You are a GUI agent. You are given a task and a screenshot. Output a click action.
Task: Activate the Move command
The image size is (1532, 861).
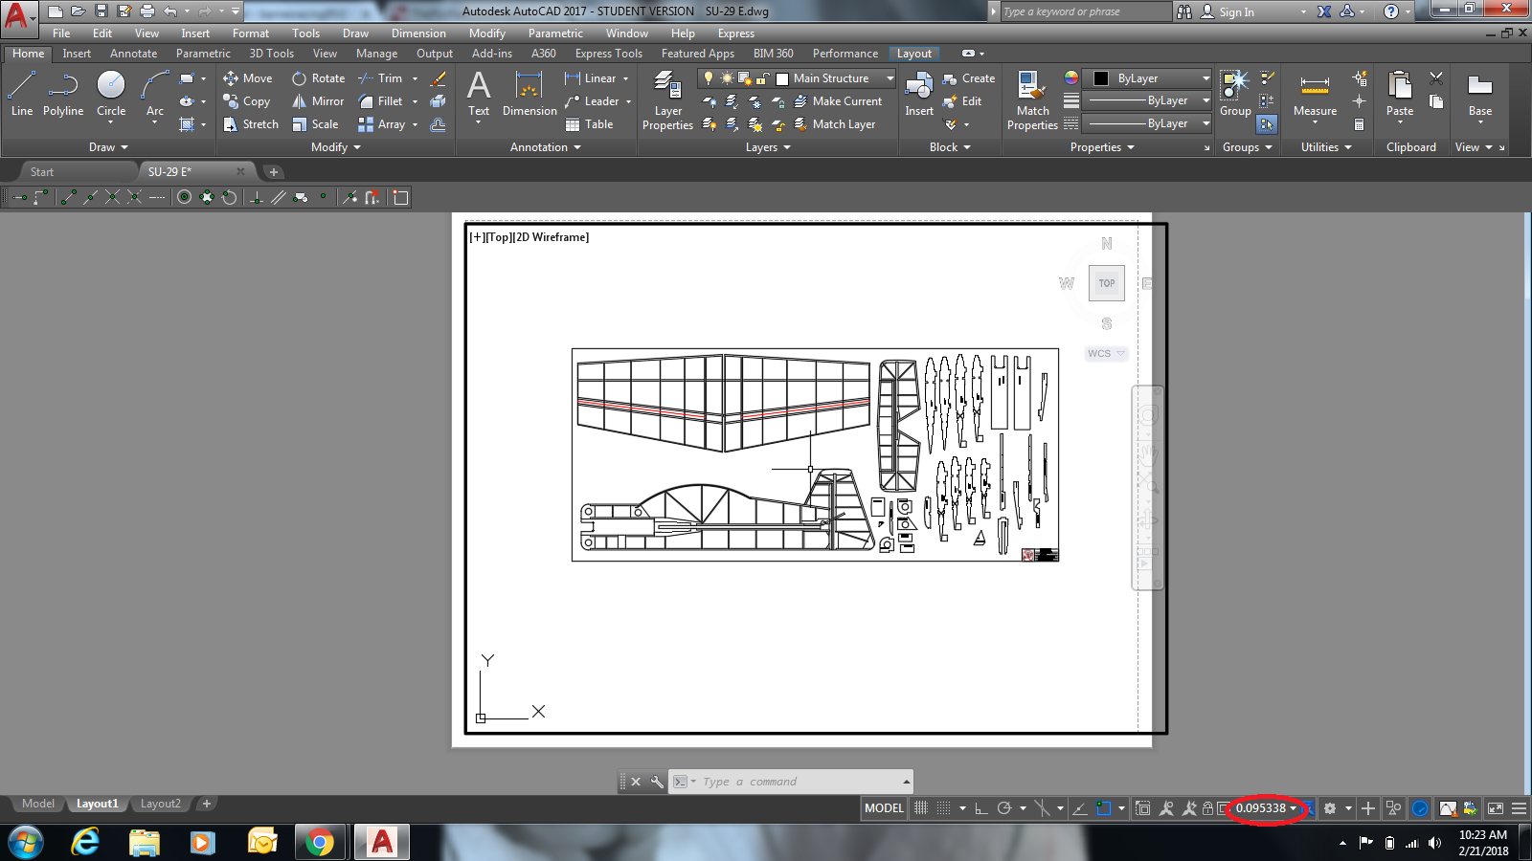point(248,78)
